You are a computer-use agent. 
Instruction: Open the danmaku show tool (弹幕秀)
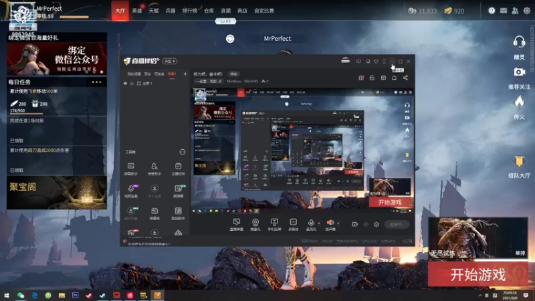tap(154, 213)
